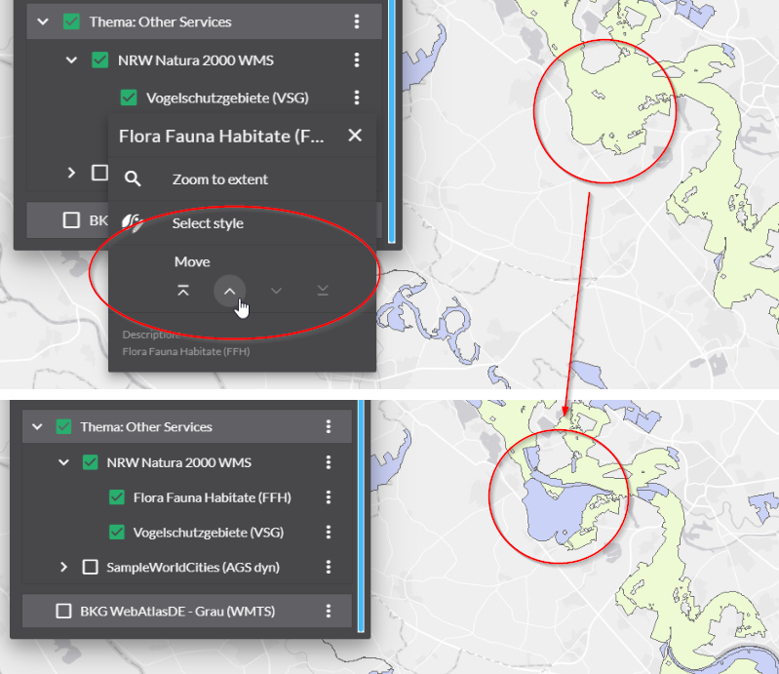This screenshot has width=779, height=674.
Task: Open options menu for Flora Fauna Habitate (FFH)
Action: (329, 497)
